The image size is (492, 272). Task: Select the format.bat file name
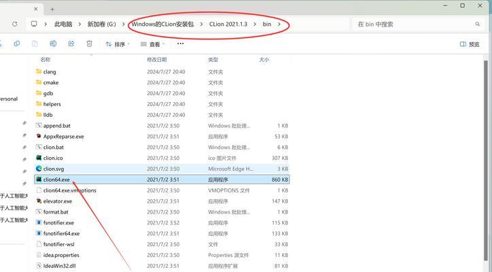(56, 211)
